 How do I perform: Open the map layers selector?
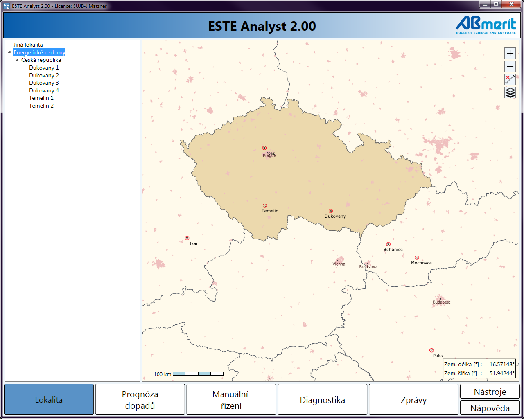(510, 93)
